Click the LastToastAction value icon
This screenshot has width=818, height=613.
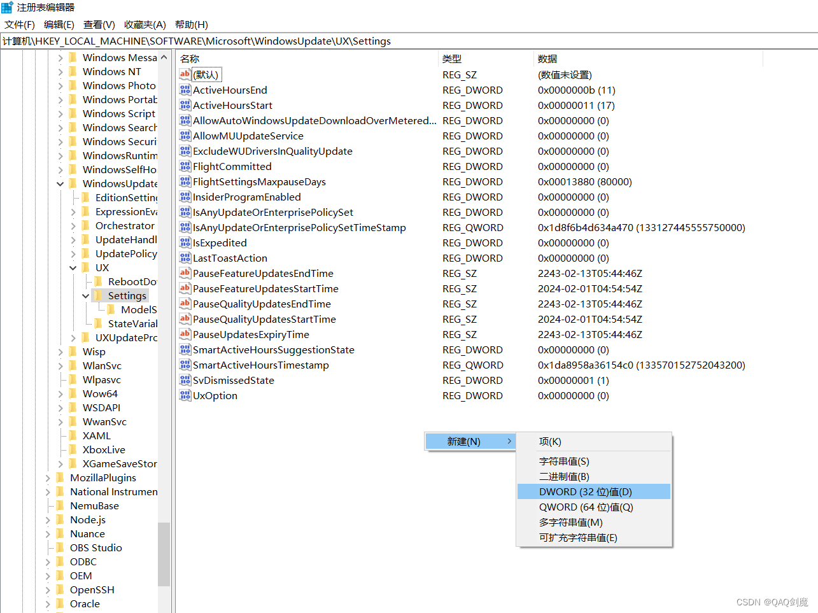[185, 258]
